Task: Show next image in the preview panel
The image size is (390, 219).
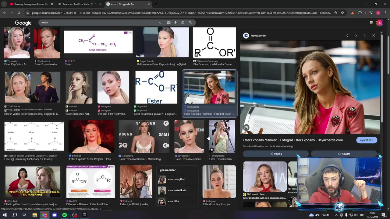Action: coord(356,36)
